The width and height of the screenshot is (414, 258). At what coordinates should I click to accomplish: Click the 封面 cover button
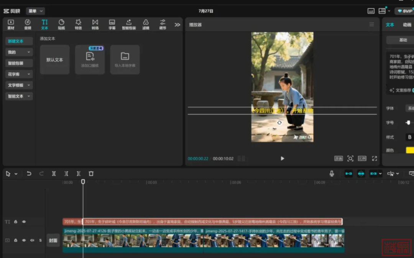click(x=53, y=240)
